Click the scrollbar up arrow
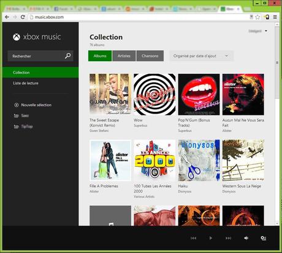Image resolution: width=282 pixels, height=253 pixels. [277, 24]
